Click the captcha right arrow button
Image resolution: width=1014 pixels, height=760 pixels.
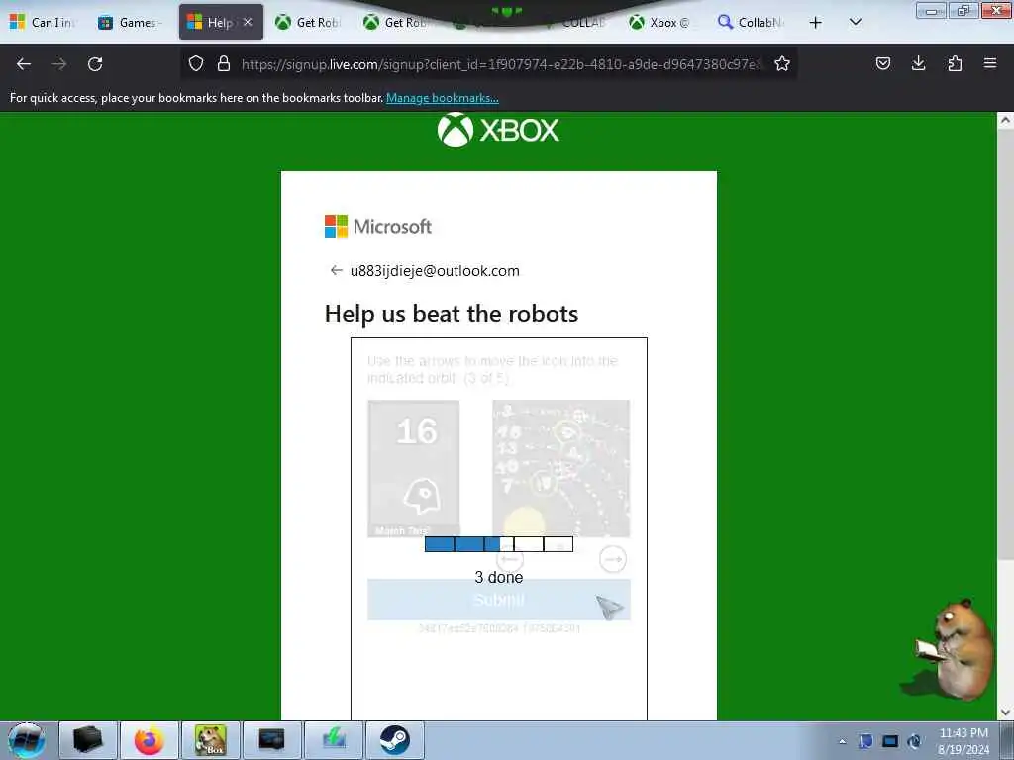pyautogui.click(x=612, y=559)
